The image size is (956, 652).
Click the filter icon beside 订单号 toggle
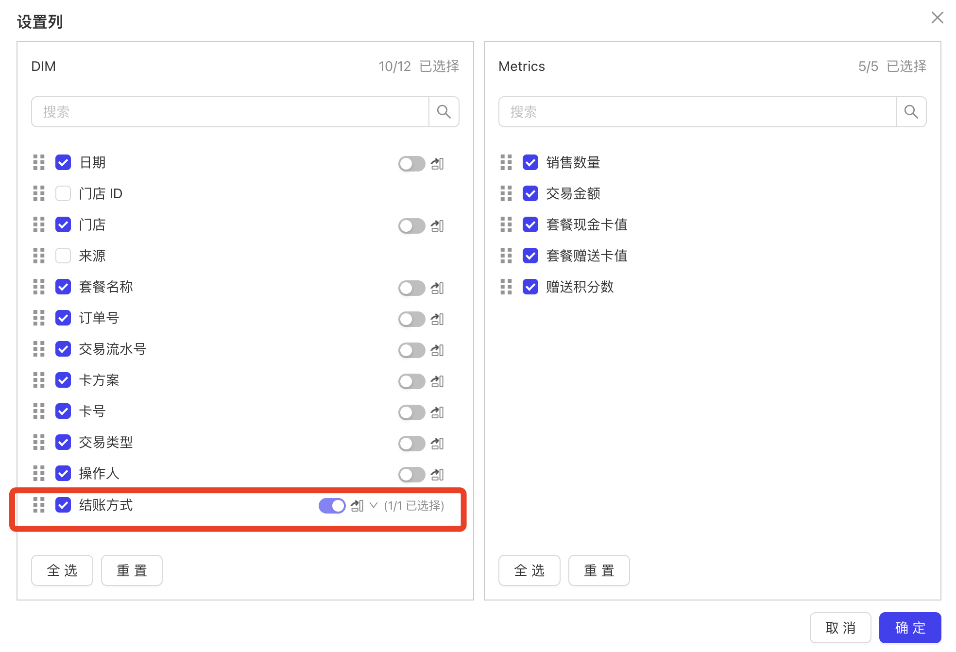[x=437, y=319]
